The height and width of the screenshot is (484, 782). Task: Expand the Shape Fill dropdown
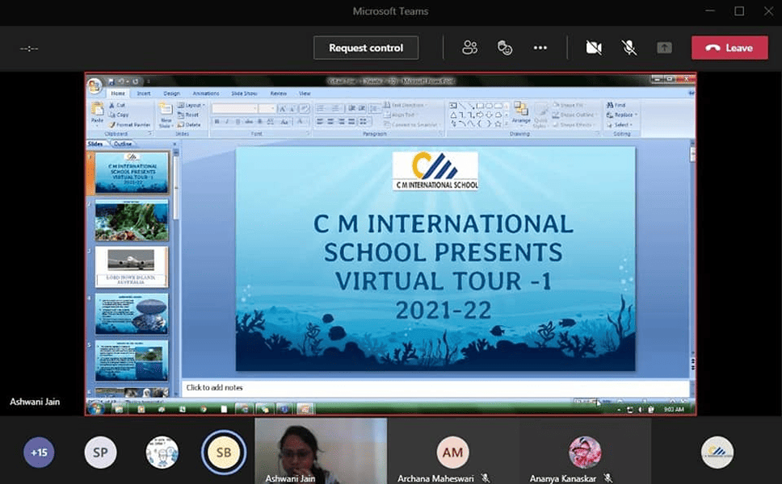tap(568, 106)
